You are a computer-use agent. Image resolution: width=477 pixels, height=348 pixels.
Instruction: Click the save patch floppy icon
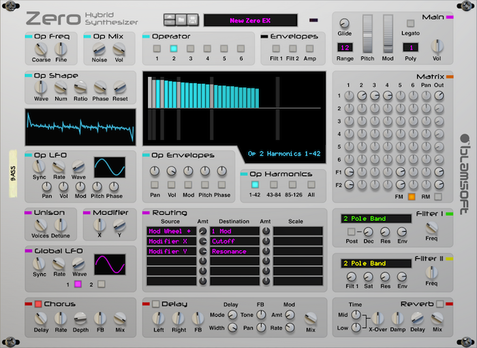pos(193,20)
